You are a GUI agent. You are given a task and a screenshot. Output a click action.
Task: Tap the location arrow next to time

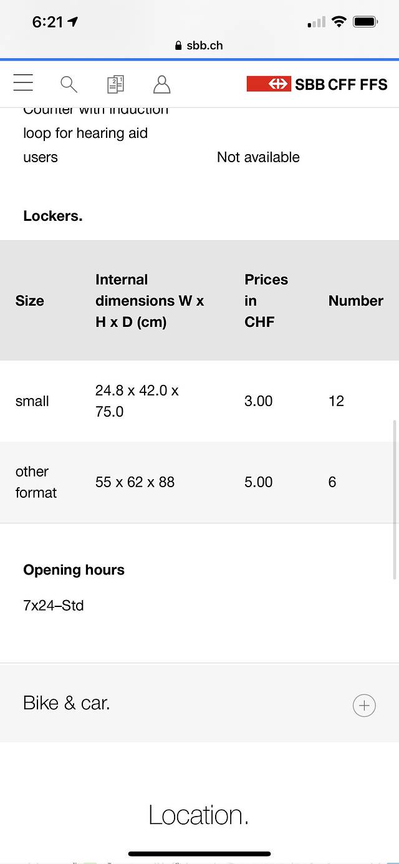pos(74,22)
